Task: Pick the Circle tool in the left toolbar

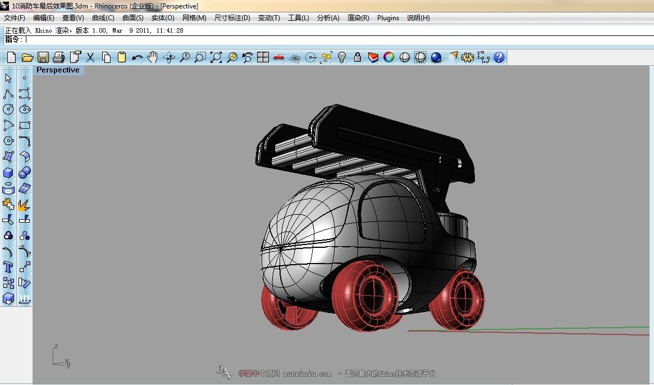Action: pyautogui.click(x=8, y=110)
